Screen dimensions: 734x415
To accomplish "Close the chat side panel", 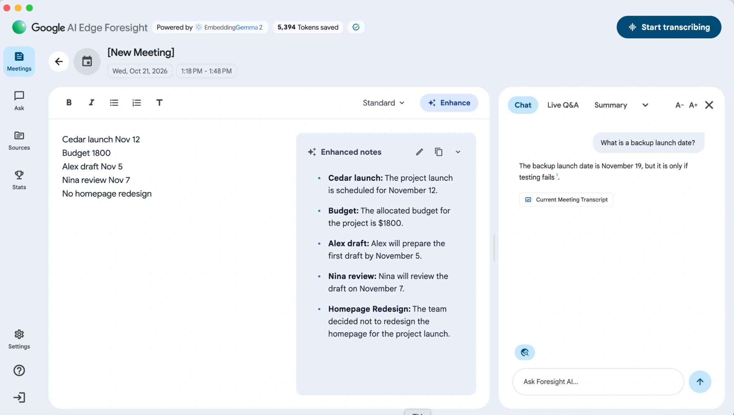I will [x=709, y=105].
